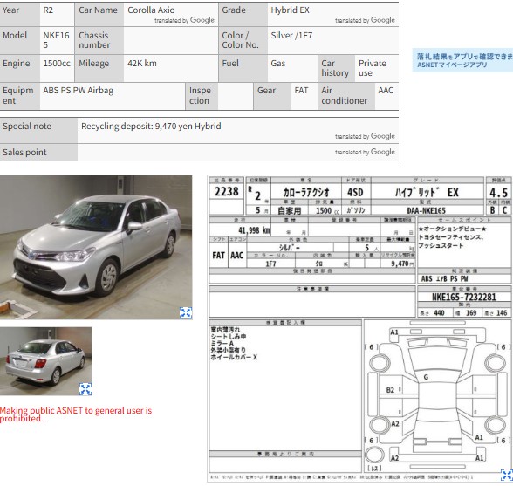Select the 'Hybrid EX' grade value
This screenshot has height=486, width=513.
pos(290,10)
